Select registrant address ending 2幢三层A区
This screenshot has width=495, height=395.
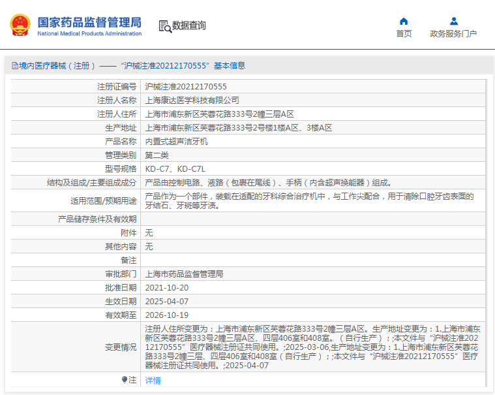[219, 114]
